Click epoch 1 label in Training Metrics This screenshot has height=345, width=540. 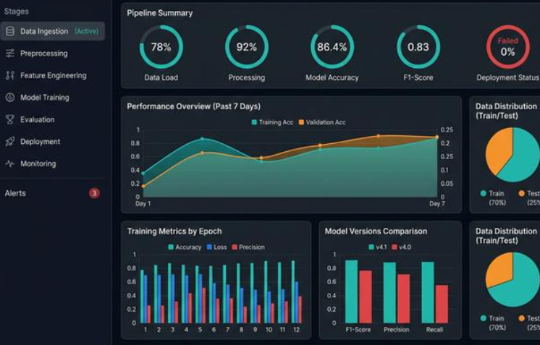pos(145,330)
